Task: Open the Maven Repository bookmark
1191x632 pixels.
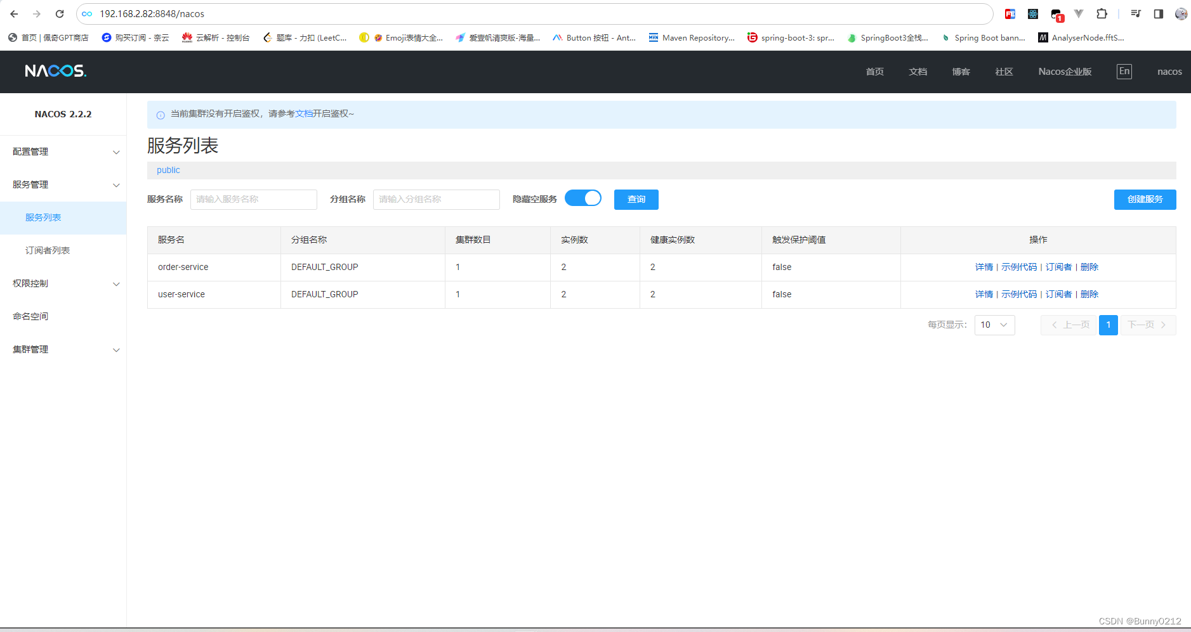Action: [x=692, y=38]
